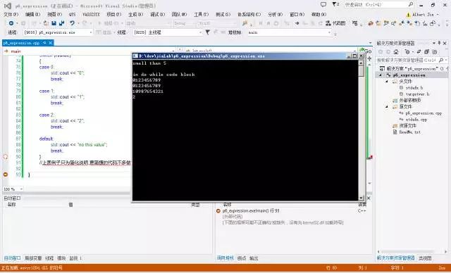Open the editor zoom 100 % dropdown
Screen dimensions: 451x273
[13, 189]
